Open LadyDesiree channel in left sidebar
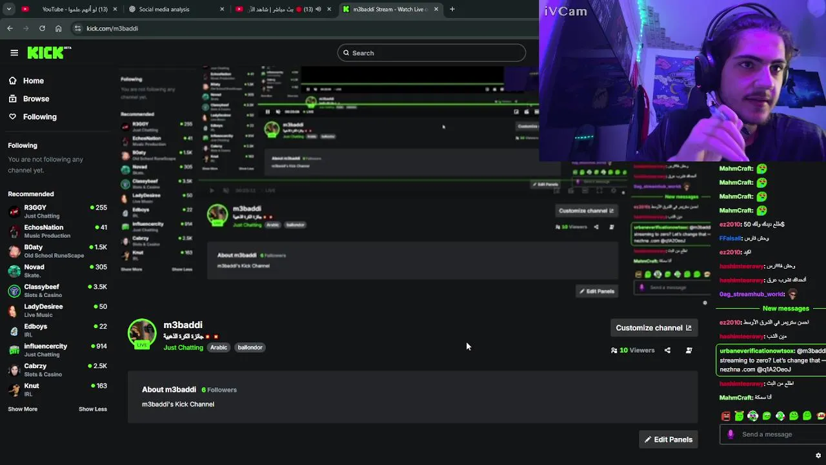The image size is (826, 465). click(57, 311)
